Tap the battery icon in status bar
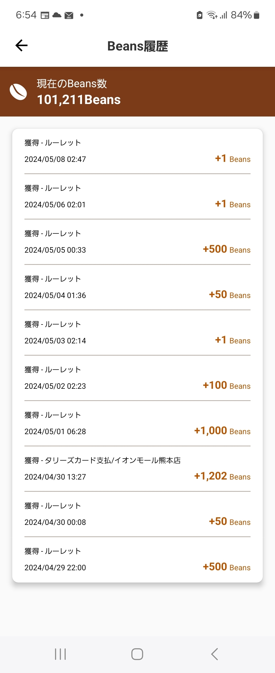Viewport: 275px width, 673px height. click(x=256, y=15)
